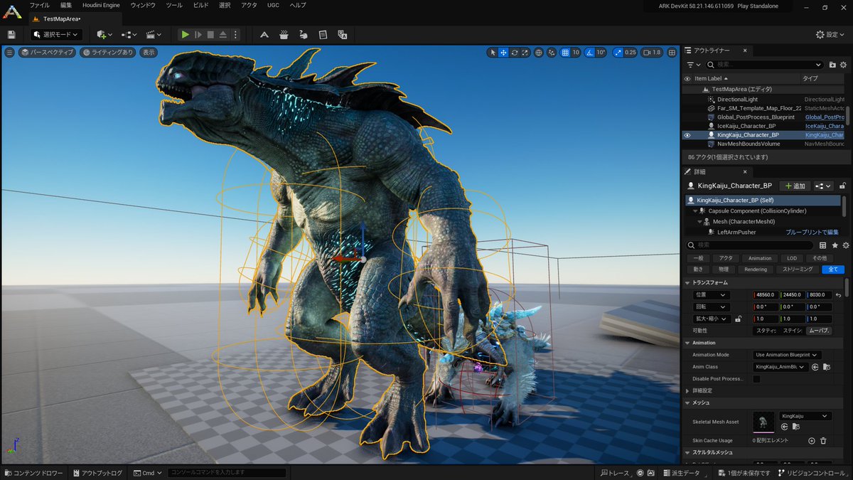Open the ビルド menu
This screenshot has width=853, height=480.
(200, 5)
